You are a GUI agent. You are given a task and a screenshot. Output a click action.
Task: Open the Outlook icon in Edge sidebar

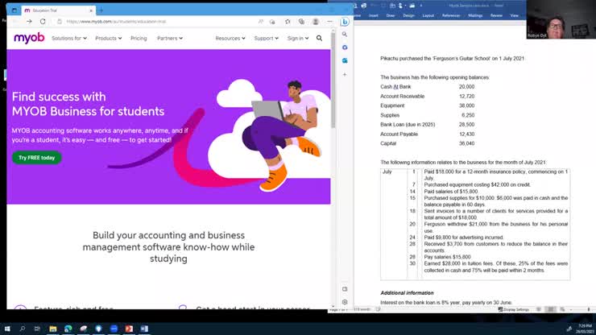click(345, 60)
